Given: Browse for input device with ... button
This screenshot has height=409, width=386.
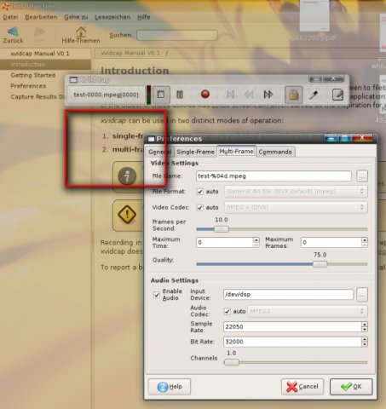Looking at the screenshot, I should pos(362,295).
